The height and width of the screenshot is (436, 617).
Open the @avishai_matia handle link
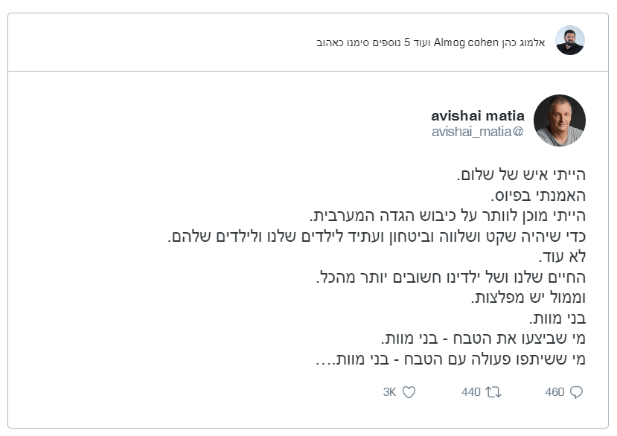coord(478,132)
